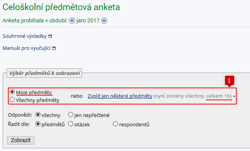Choose jen nepřečtené answers option
Screen dimensions: 250x151
click(x=70, y=115)
